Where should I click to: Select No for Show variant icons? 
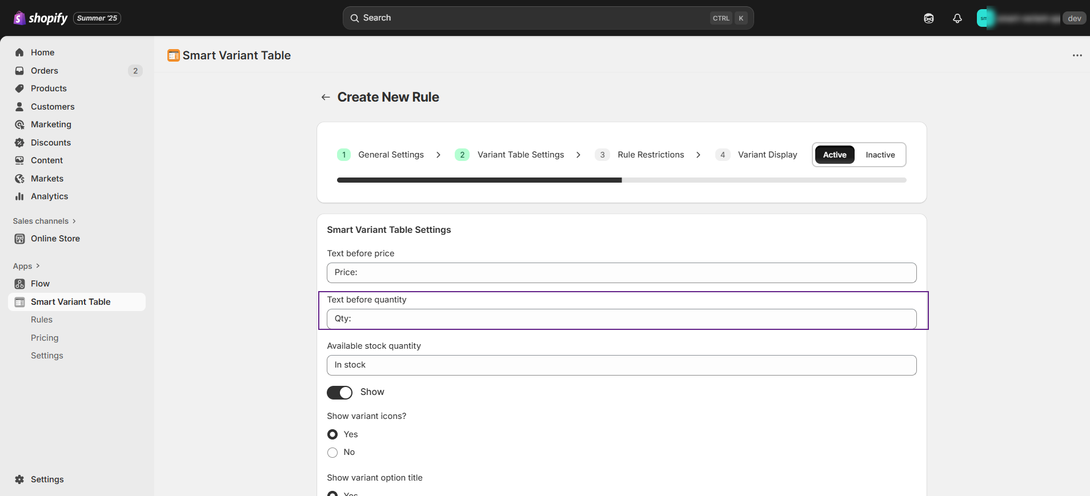(332, 453)
